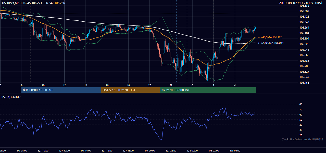326x153 pixels.
Task: Click the 106.582 price axis label
Action: (304, 6)
